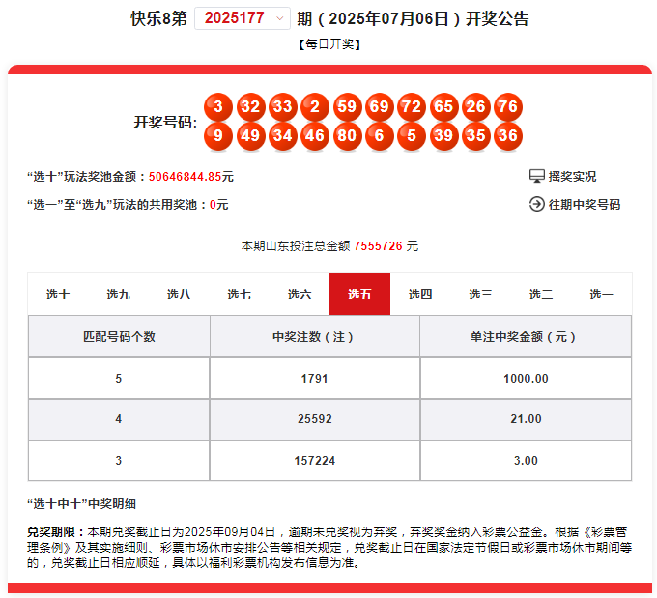Click the monitor icon beside 摇奖实况
657x598 pixels.
tap(537, 177)
